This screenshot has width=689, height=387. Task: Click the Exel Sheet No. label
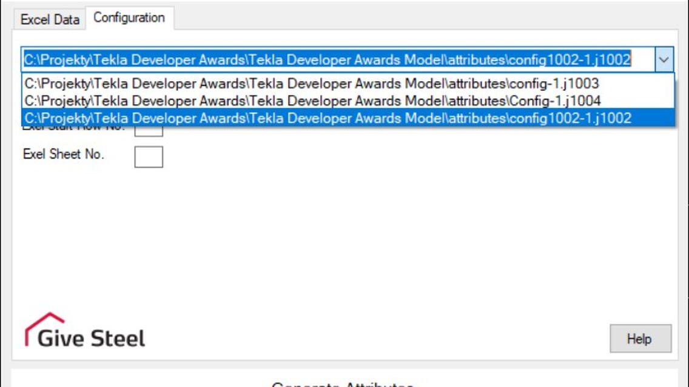[x=63, y=154]
